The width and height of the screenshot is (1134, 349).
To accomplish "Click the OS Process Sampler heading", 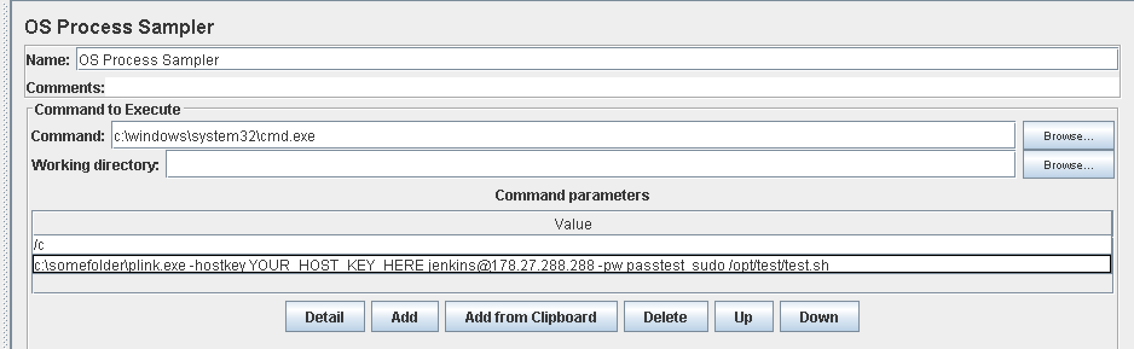I will point(119,27).
